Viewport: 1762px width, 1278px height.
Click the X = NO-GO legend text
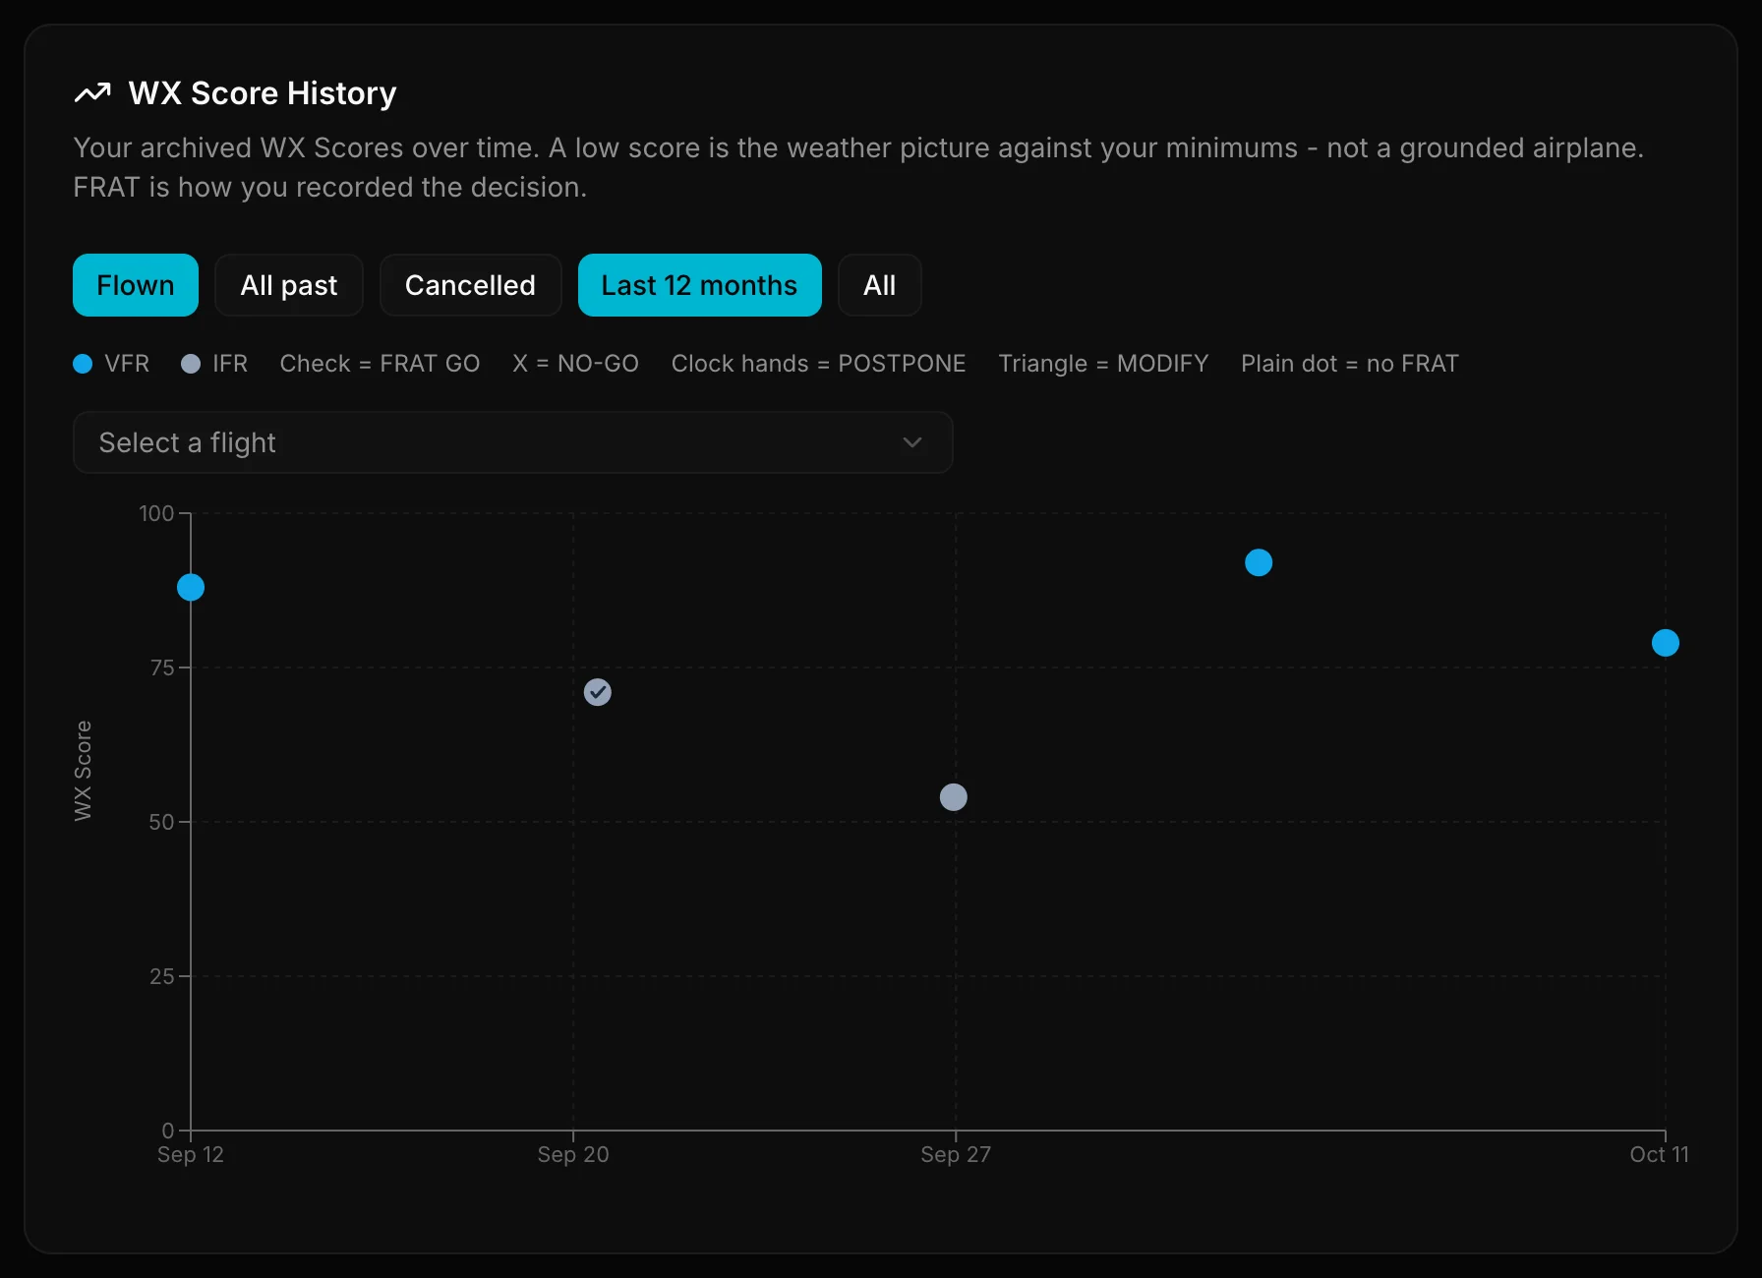[x=576, y=364]
